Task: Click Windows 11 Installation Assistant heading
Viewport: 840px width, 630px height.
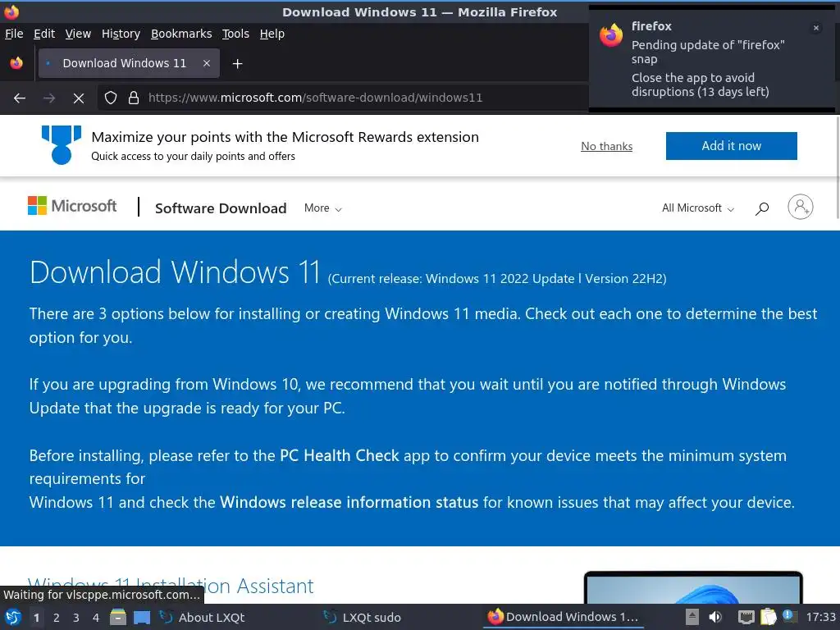Action: coord(171,586)
